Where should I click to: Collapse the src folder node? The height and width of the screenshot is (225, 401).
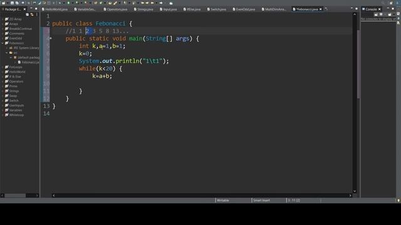[7, 52]
